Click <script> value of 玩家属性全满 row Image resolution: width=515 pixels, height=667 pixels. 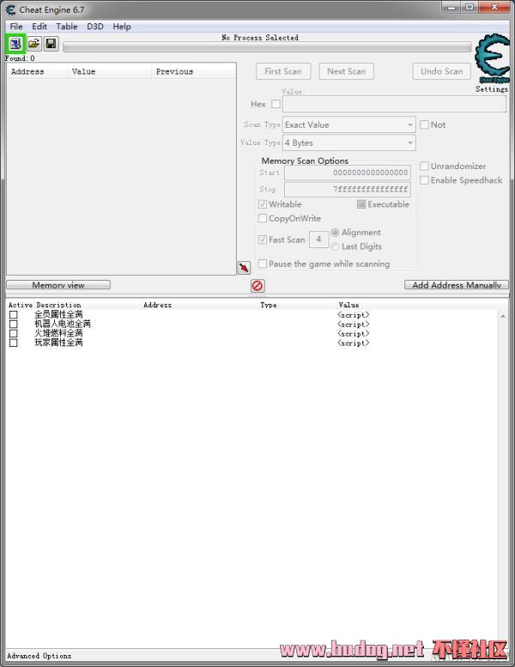[x=353, y=343]
